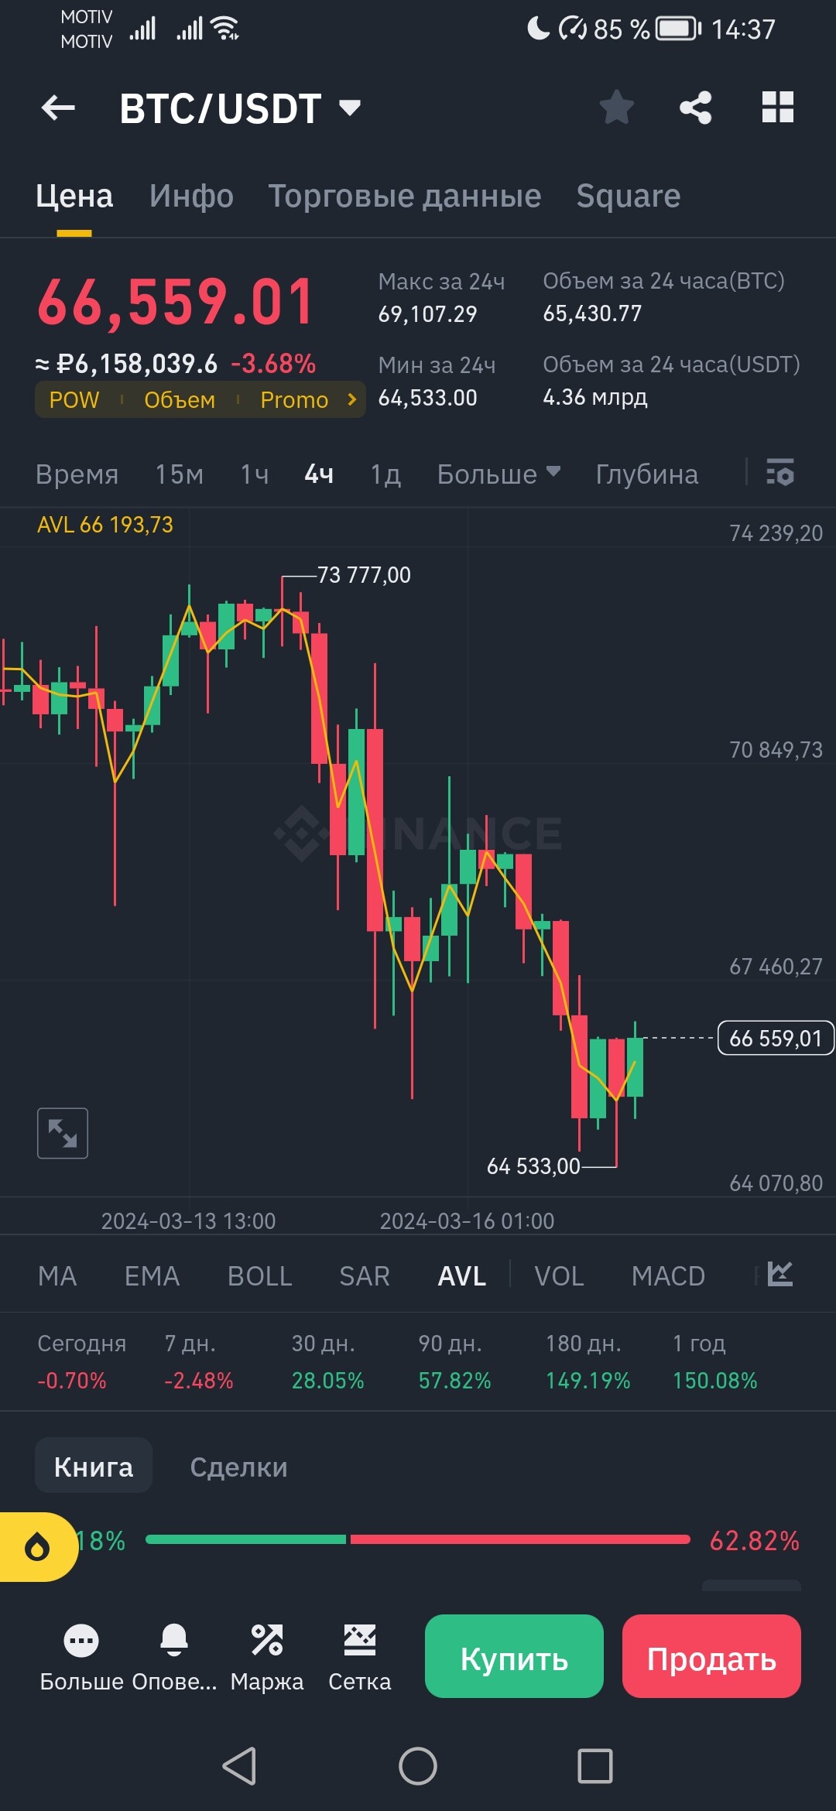This screenshot has height=1811, width=836.
Task: Open the share icon
Action: pos(696,108)
